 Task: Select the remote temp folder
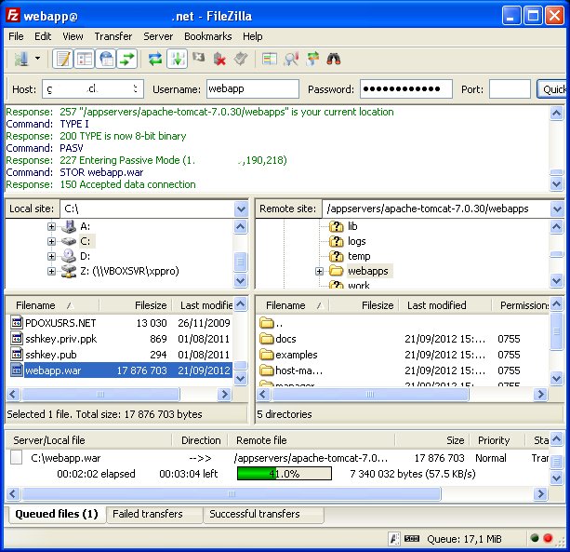[350, 256]
